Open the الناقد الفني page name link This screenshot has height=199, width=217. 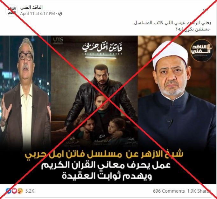pyautogui.click(x=31, y=7)
